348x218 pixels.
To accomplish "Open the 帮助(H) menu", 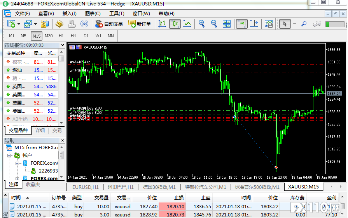I will point(166,14).
